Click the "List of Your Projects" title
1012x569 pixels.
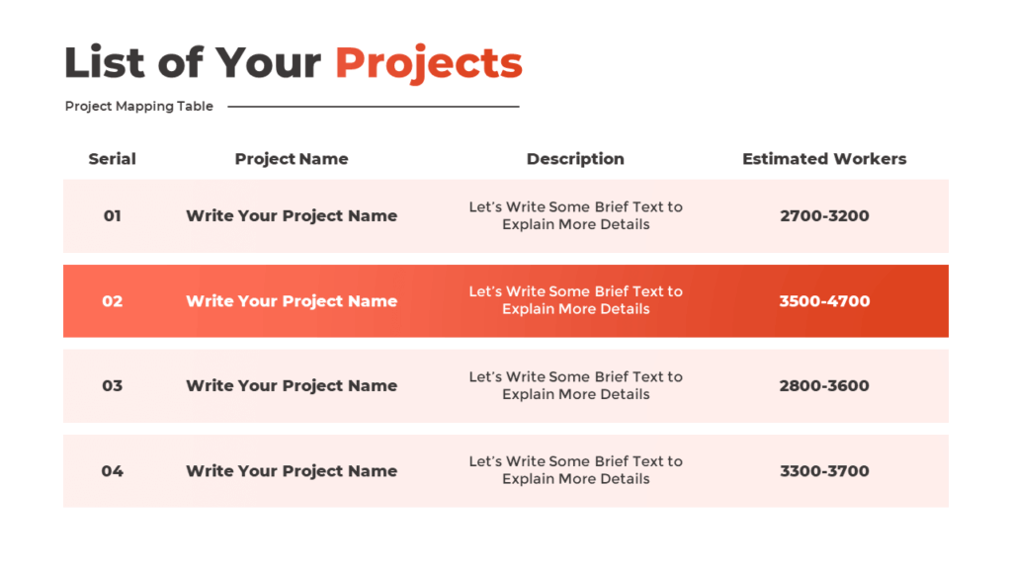(x=293, y=62)
